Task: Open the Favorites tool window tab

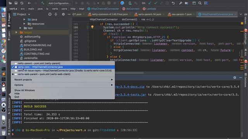Action: (9, 127)
